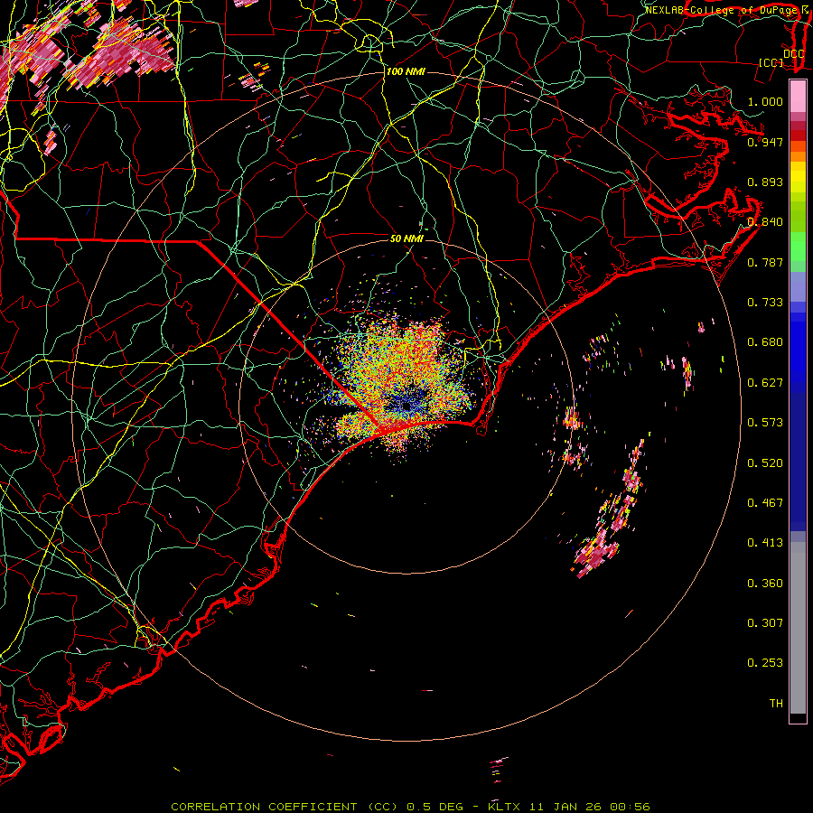Image resolution: width=813 pixels, height=813 pixels.
Task: Select the 0.467 scale value
Action: 765,502
